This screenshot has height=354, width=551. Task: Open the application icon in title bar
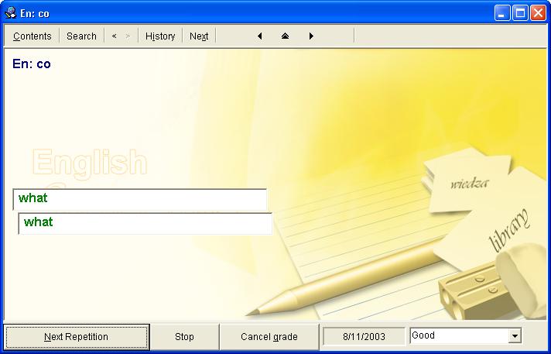click(x=11, y=12)
